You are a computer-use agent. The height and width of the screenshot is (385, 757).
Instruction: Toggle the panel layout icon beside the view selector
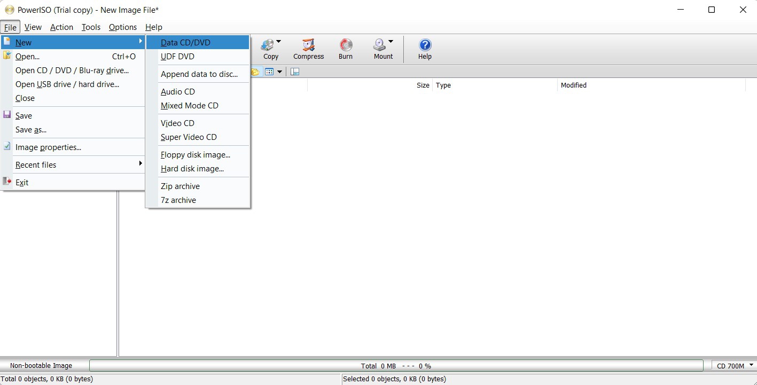(x=295, y=72)
